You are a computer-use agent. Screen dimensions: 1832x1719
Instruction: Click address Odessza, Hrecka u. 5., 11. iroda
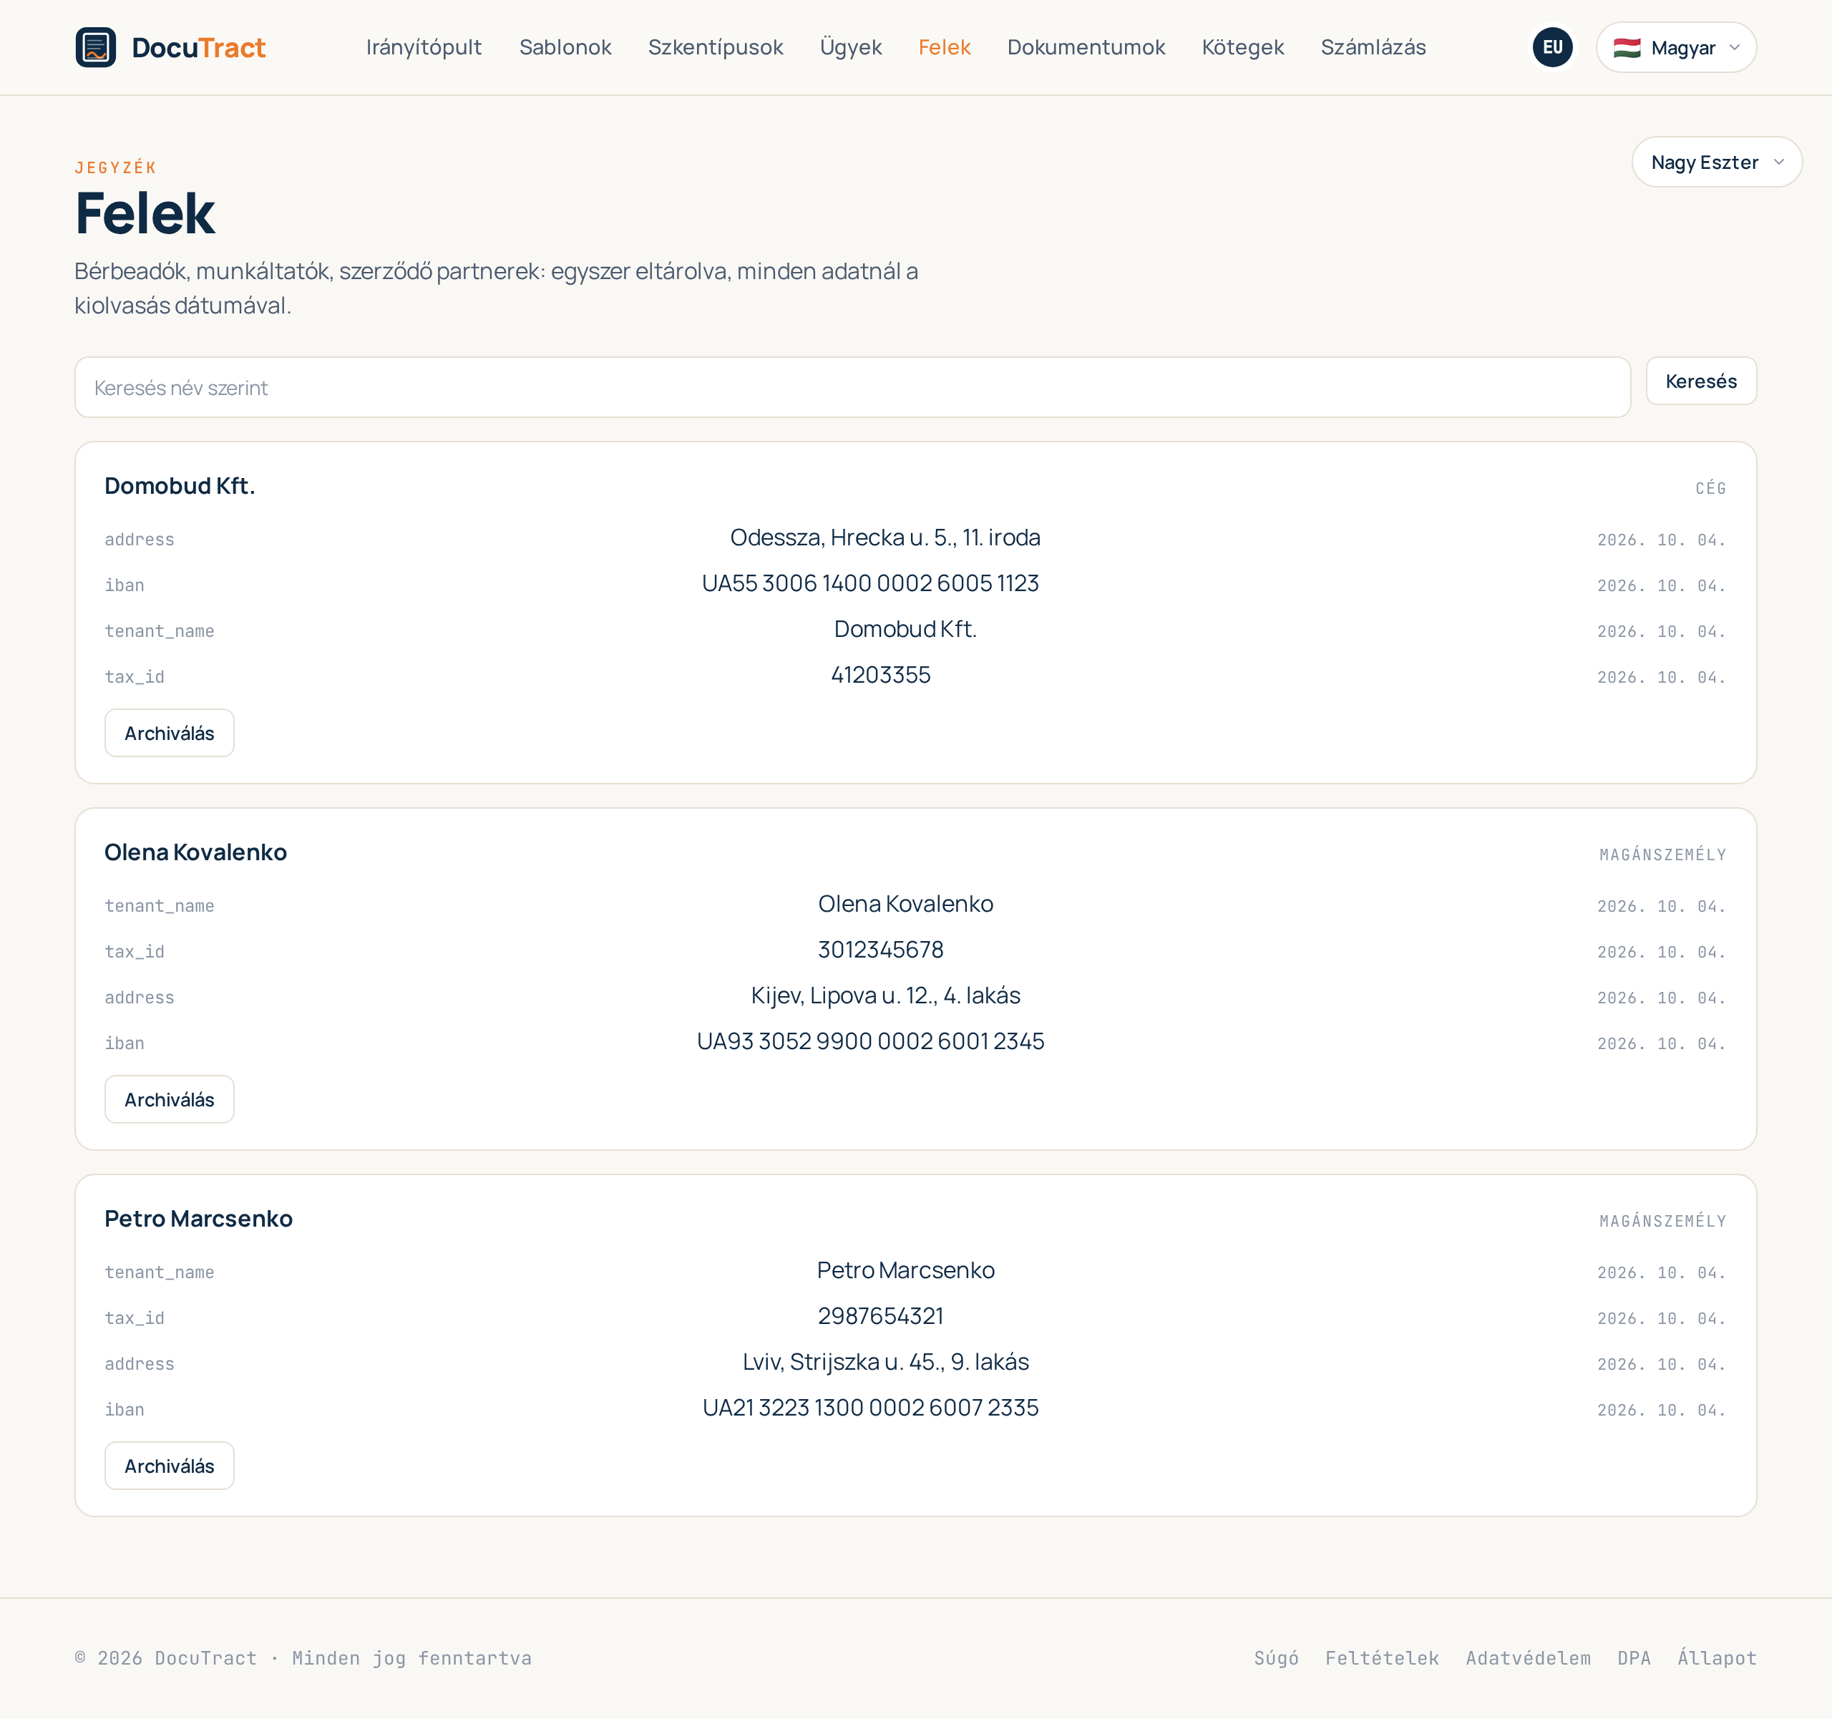pos(885,537)
